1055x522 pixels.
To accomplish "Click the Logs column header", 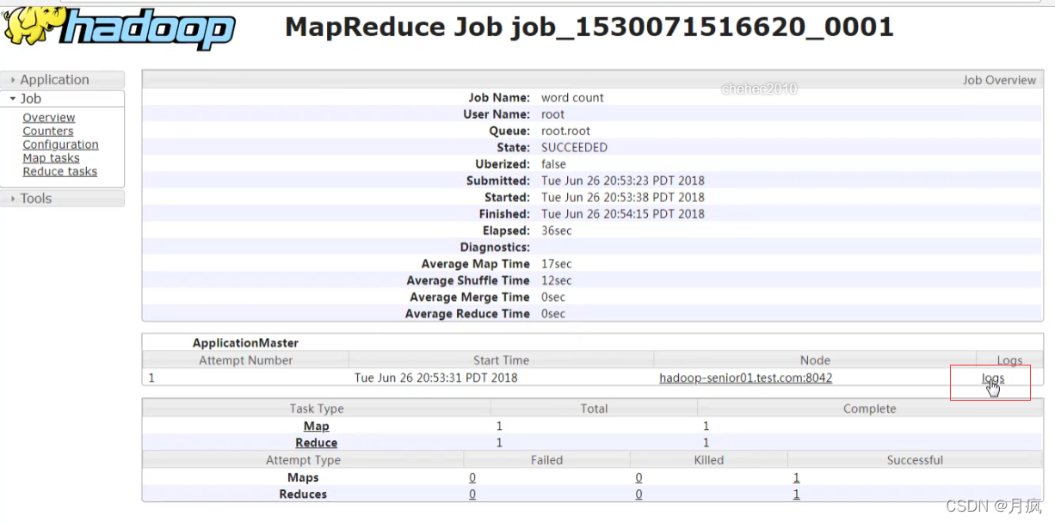I will [x=1009, y=360].
